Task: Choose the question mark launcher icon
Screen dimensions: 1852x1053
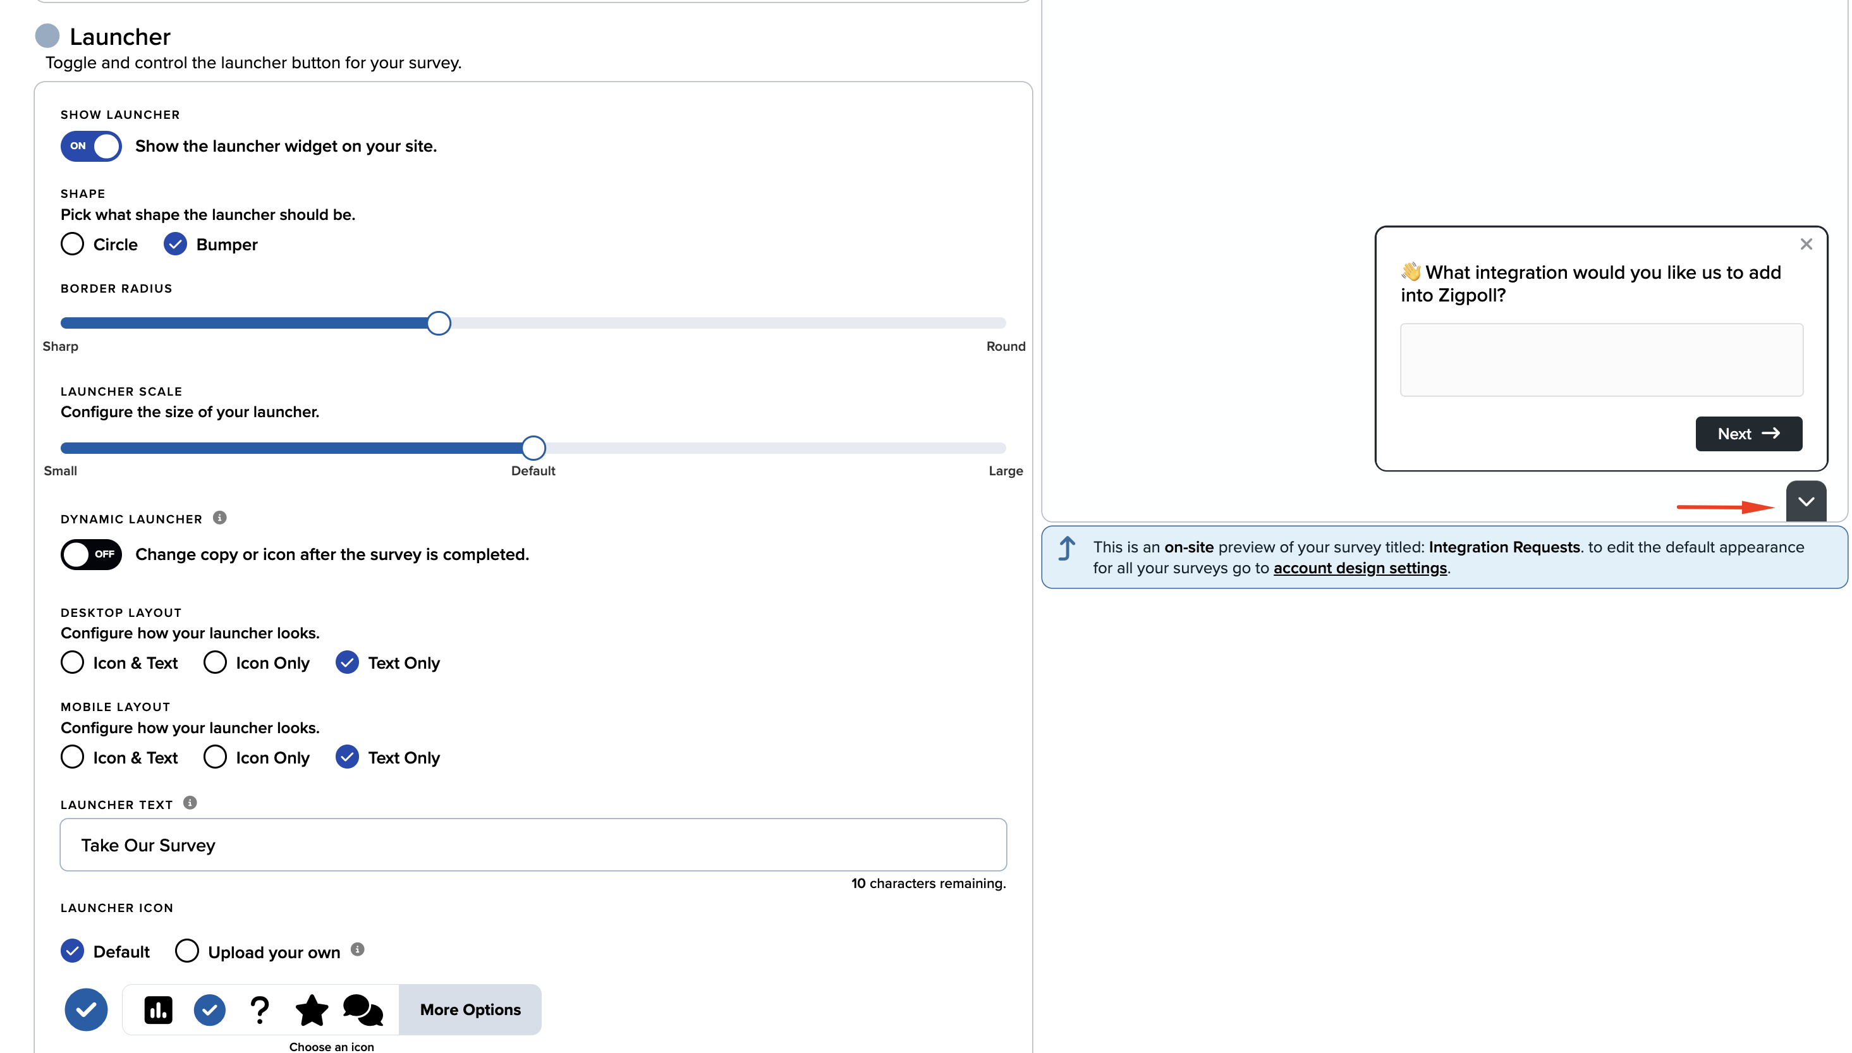Action: pyautogui.click(x=260, y=1009)
